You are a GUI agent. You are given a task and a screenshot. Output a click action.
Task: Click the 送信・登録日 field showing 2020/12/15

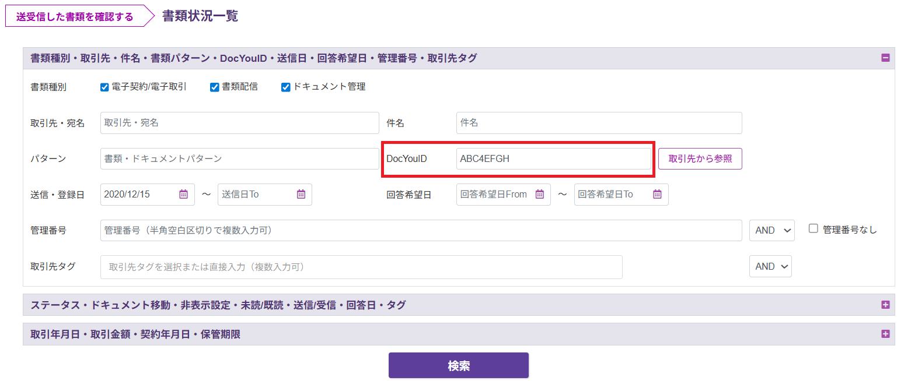[148, 194]
